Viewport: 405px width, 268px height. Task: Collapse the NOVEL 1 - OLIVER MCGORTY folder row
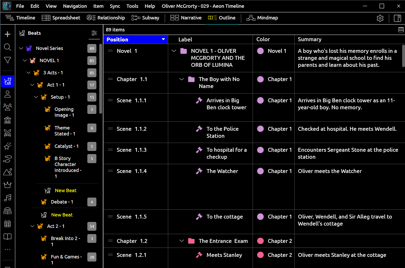pos(174,51)
